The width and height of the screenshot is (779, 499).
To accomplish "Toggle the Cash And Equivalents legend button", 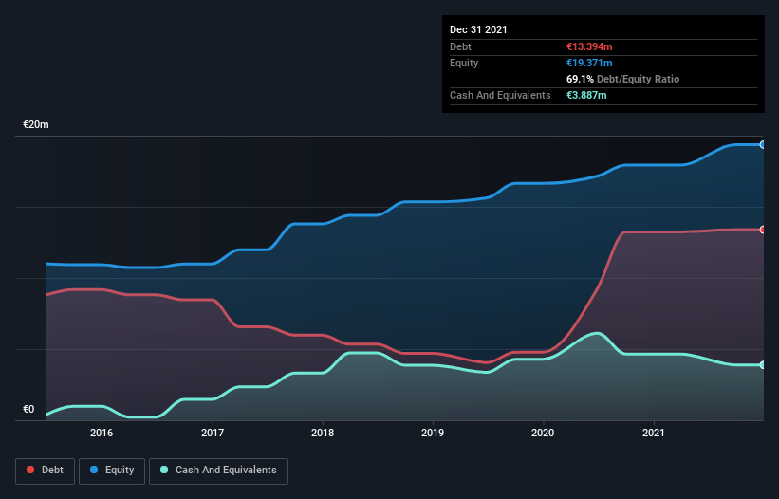I will click(218, 471).
